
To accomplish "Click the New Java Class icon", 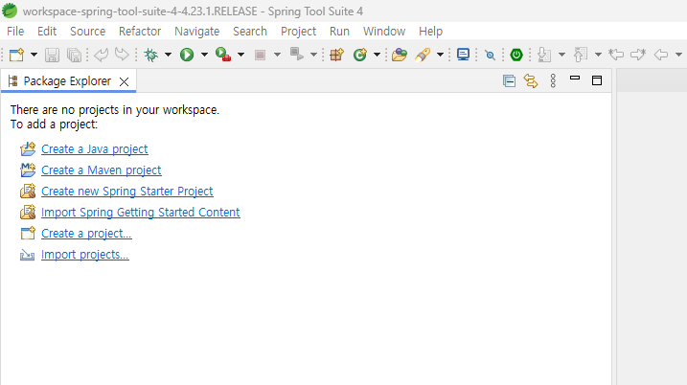I will [360, 55].
